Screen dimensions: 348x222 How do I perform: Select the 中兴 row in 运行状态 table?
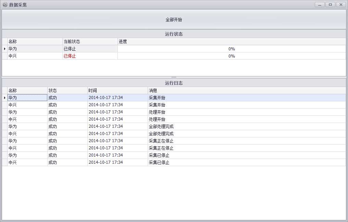pos(34,56)
